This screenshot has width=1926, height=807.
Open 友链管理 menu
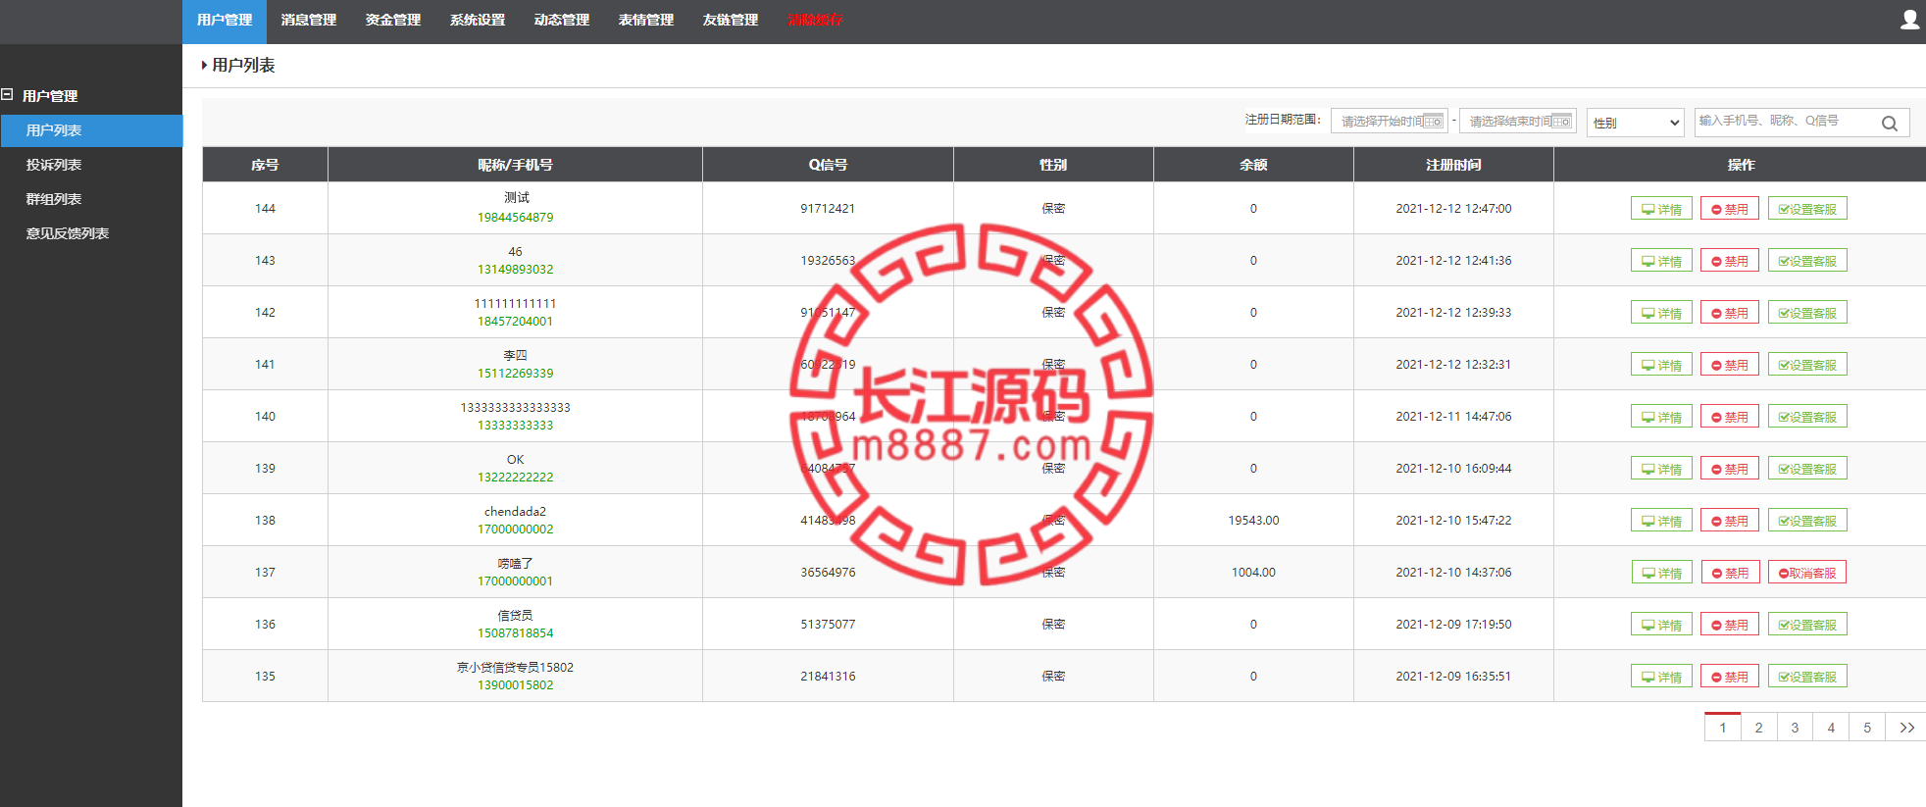tap(731, 21)
